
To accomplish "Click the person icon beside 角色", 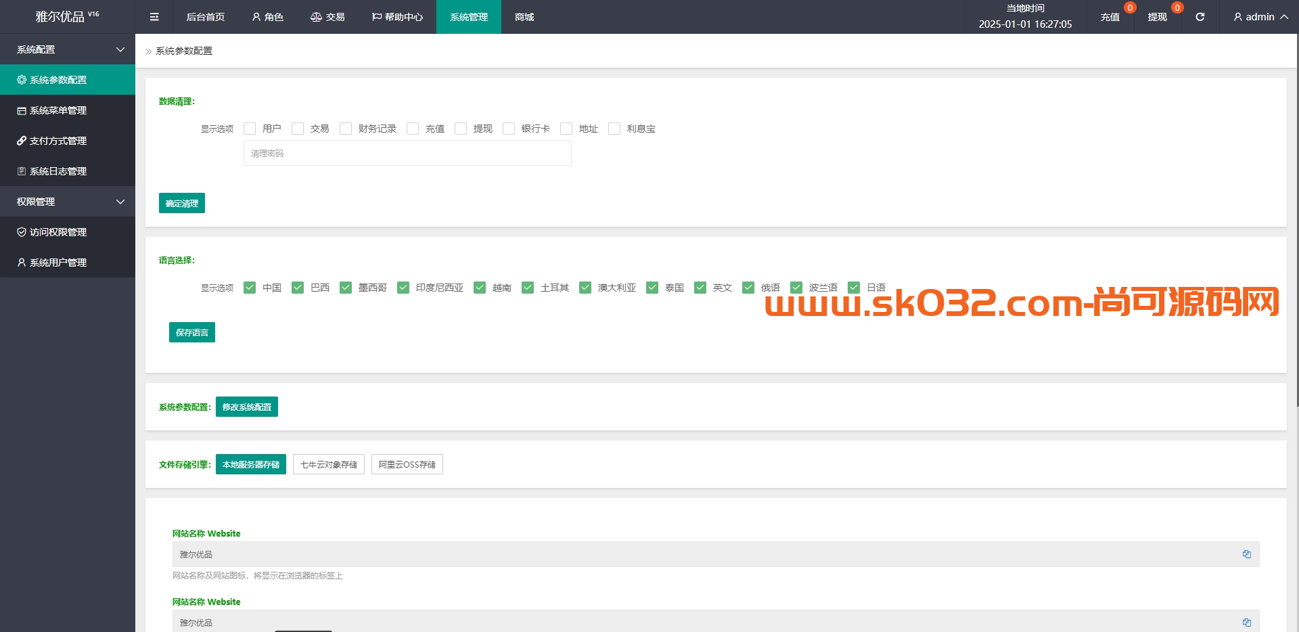I will [x=256, y=17].
